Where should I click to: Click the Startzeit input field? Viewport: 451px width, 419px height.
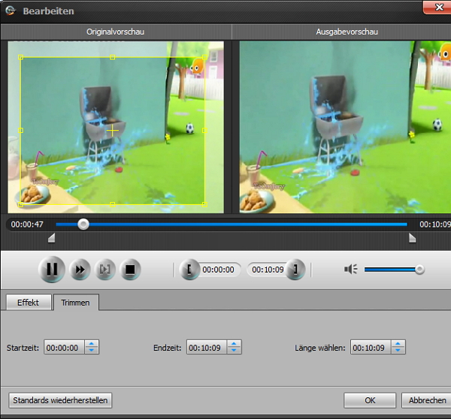click(x=65, y=347)
